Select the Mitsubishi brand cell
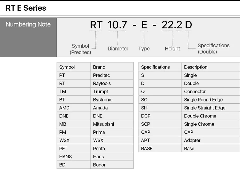The image size is (240, 169). [x=112, y=124]
